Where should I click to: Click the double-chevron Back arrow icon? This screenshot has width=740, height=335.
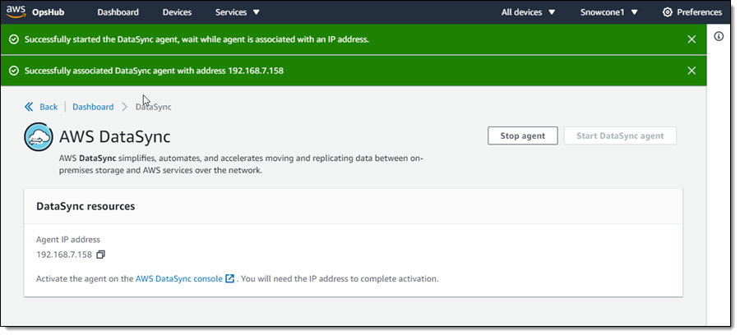(x=30, y=107)
